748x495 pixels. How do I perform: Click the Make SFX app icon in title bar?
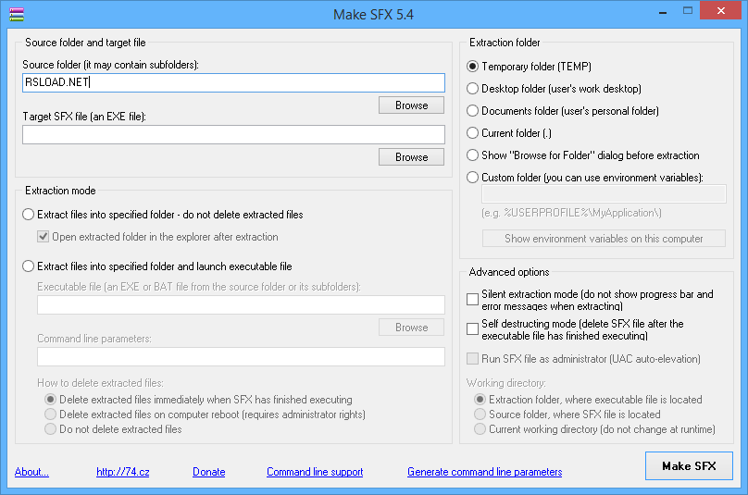pos(16,15)
